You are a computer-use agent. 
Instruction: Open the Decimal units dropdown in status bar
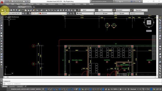[x=134, y=89]
